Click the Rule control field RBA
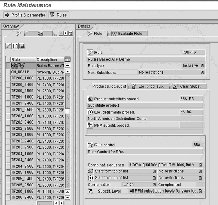218x205 pixels. [198, 145]
